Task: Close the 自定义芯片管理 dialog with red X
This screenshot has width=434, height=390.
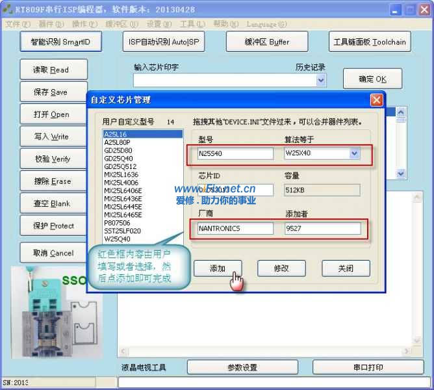Action: 376,100
